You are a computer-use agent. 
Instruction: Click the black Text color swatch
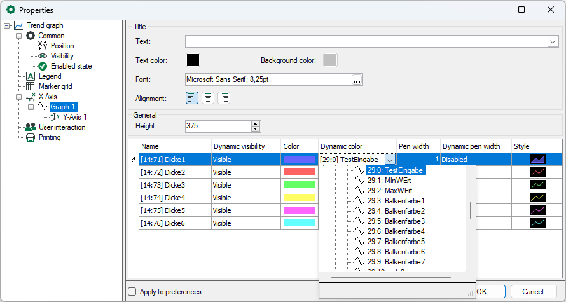coord(193,60)
